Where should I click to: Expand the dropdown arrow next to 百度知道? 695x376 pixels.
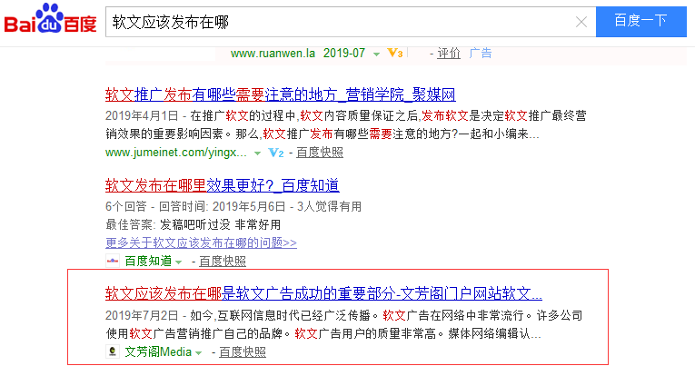coord(179,262)
